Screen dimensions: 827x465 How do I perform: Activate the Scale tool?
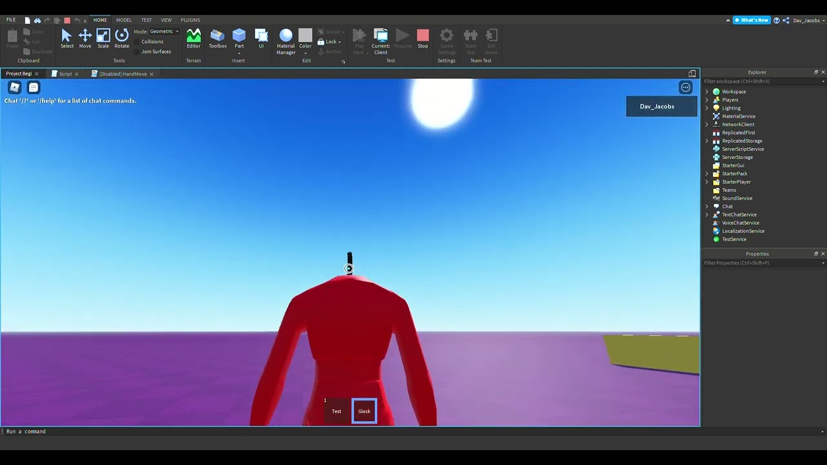103,38
